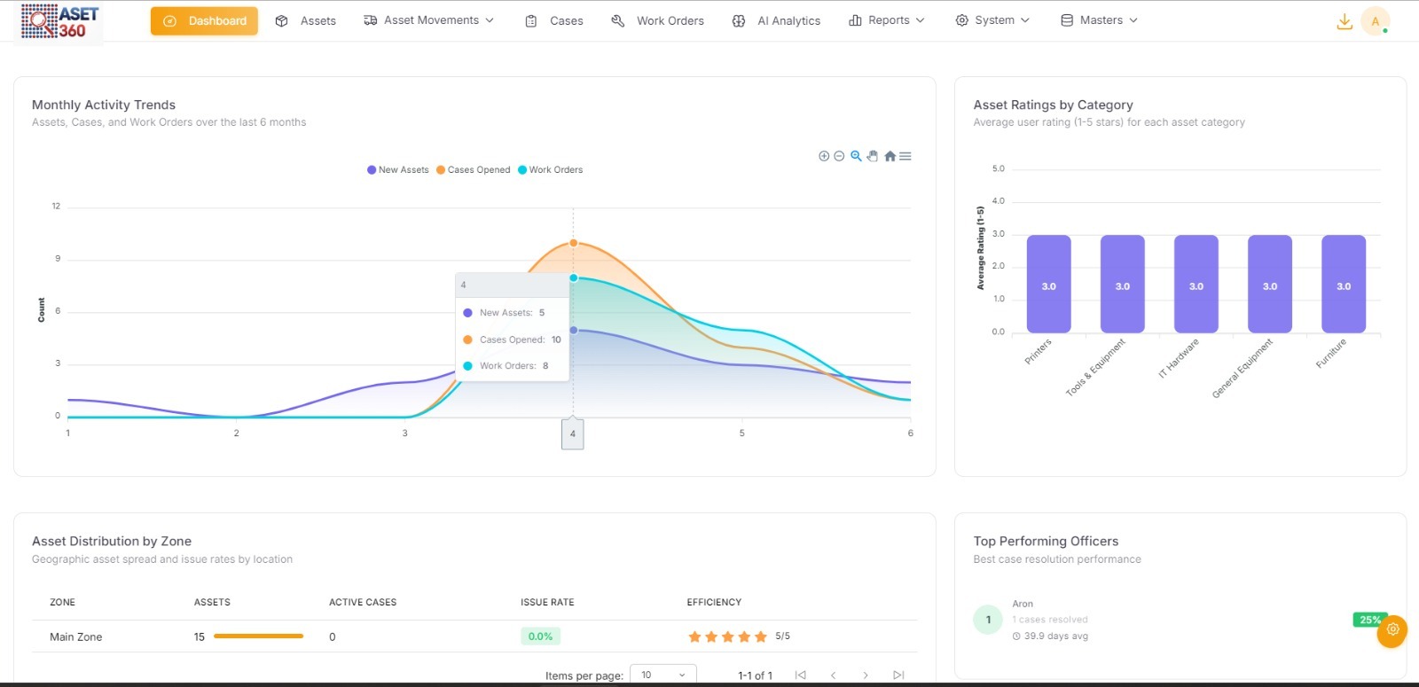Open the Items per page dropdown
The width and height of the screenshot is (1419, 687).
click(662, 675)
